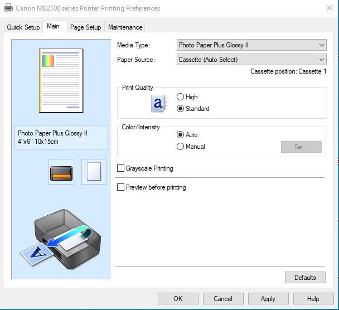339x310 pixels.
Task: Click the 'Paper Source:' label
Action: tap(136, 60)
